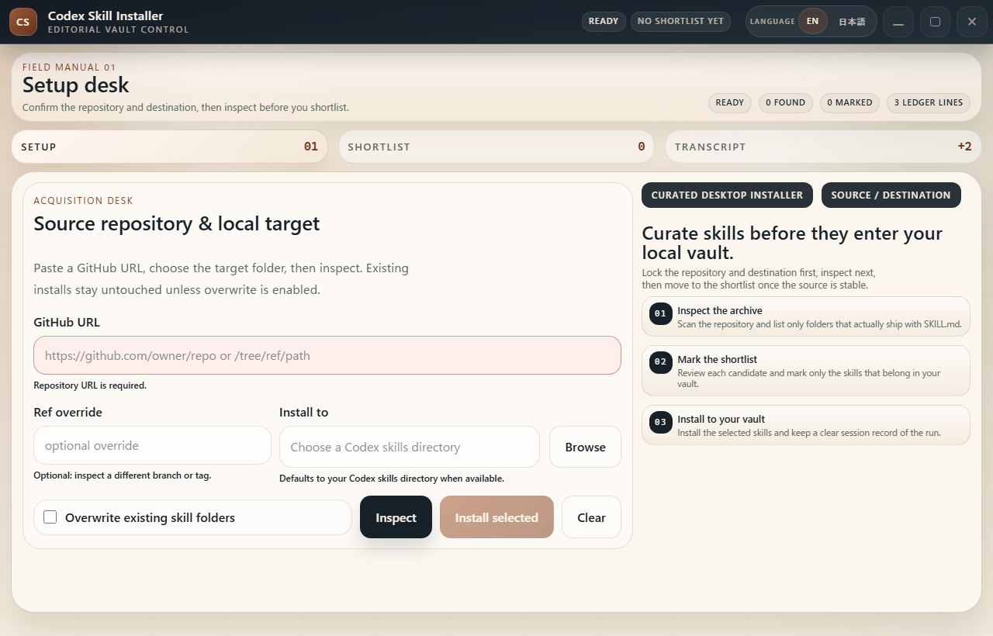Click the 03 step badge icon

pyautogui.click(x=660, y=423)
